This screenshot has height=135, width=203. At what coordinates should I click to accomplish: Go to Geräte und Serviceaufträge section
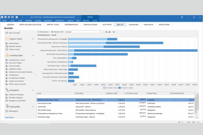tap(30, 25)
